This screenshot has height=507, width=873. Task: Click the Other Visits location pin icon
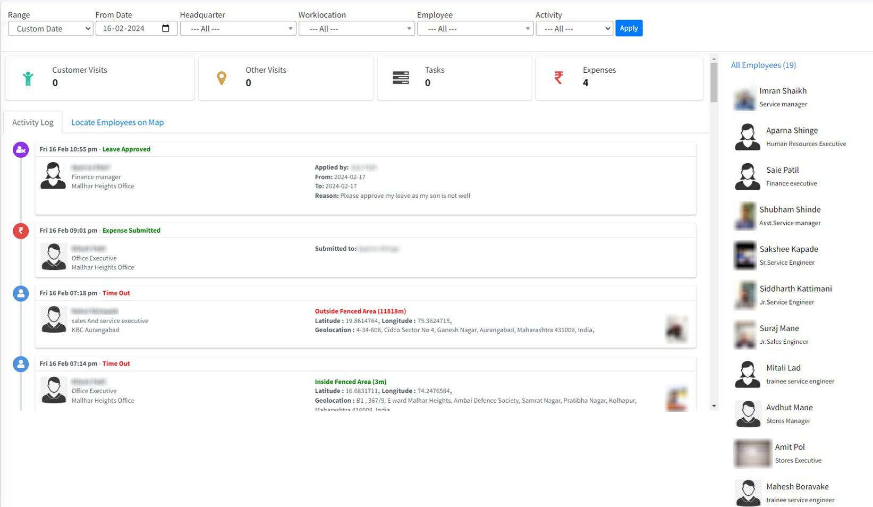pos(222,78)
